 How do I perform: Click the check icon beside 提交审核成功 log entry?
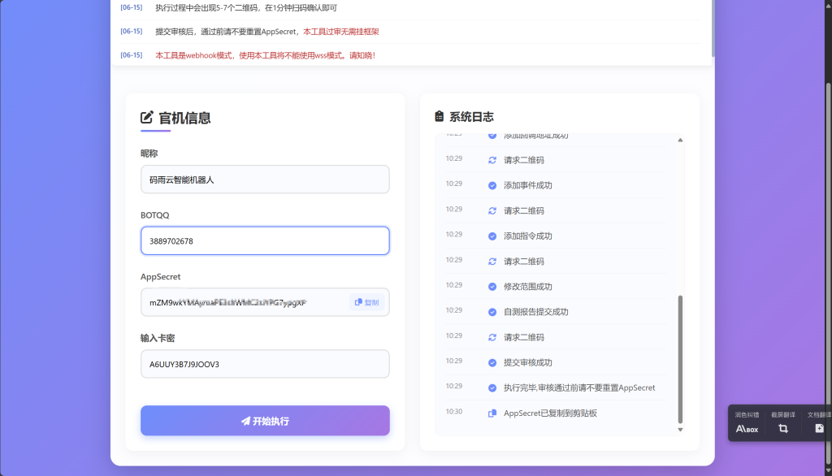tap(492, 361)
